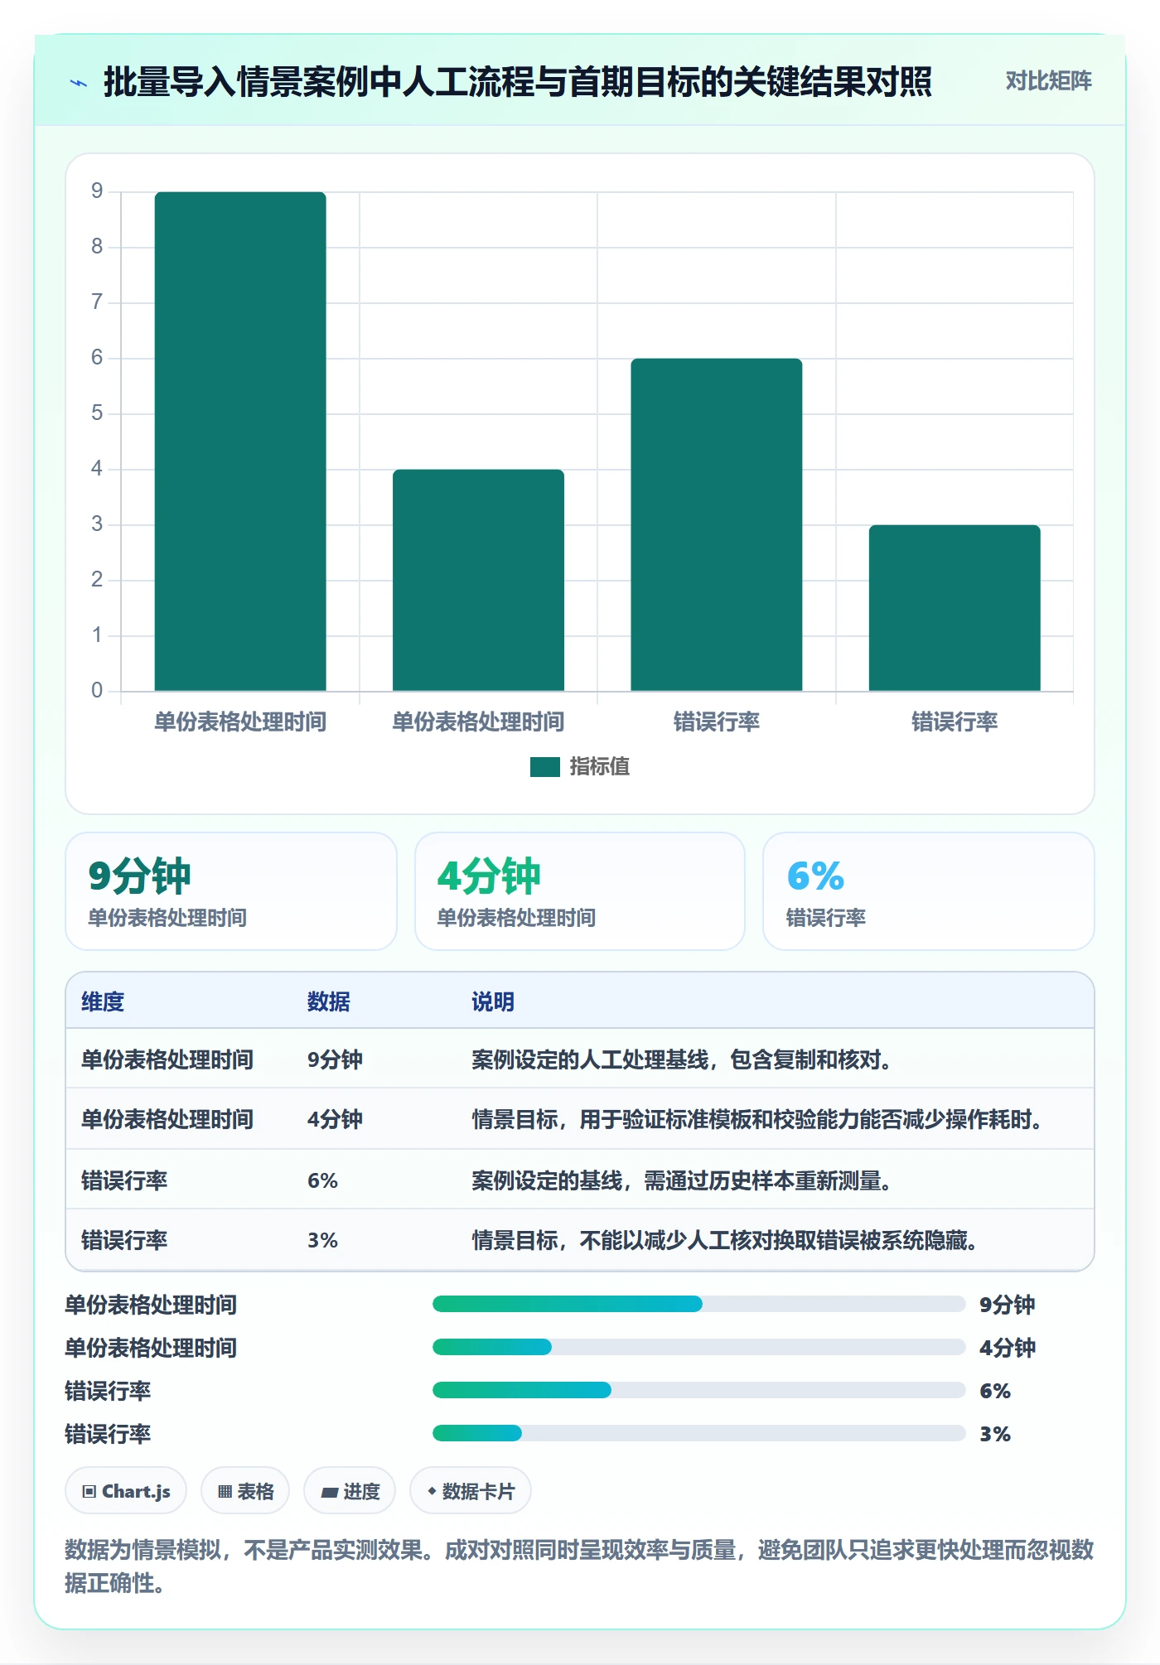This screenshot has width=1160, height=1665.
Task: Click the 数据 column header
Action: pos(328,1001)
